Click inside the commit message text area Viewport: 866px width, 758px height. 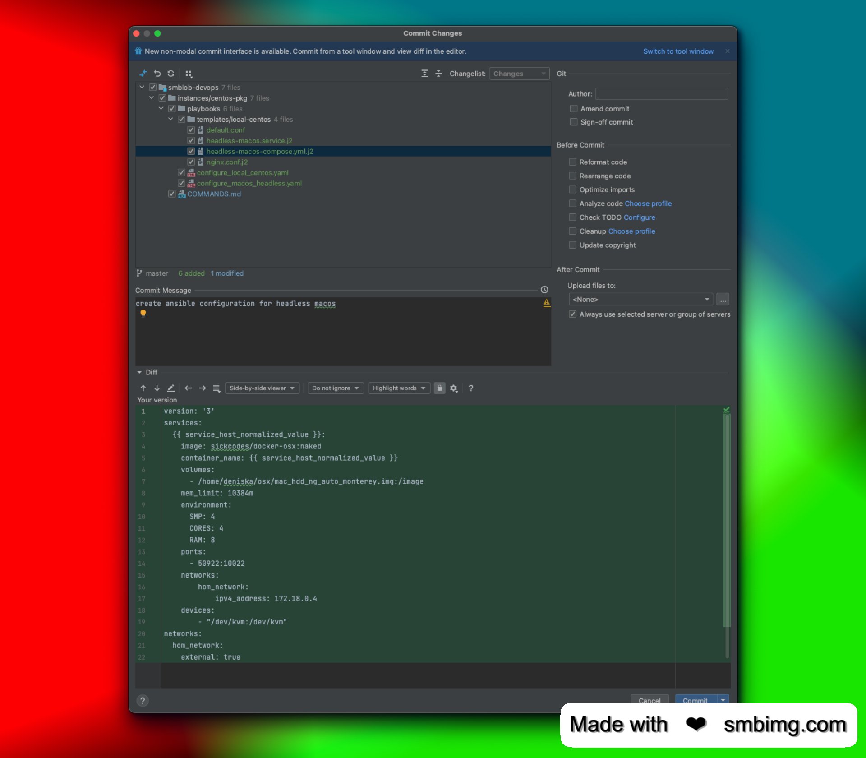343,332
